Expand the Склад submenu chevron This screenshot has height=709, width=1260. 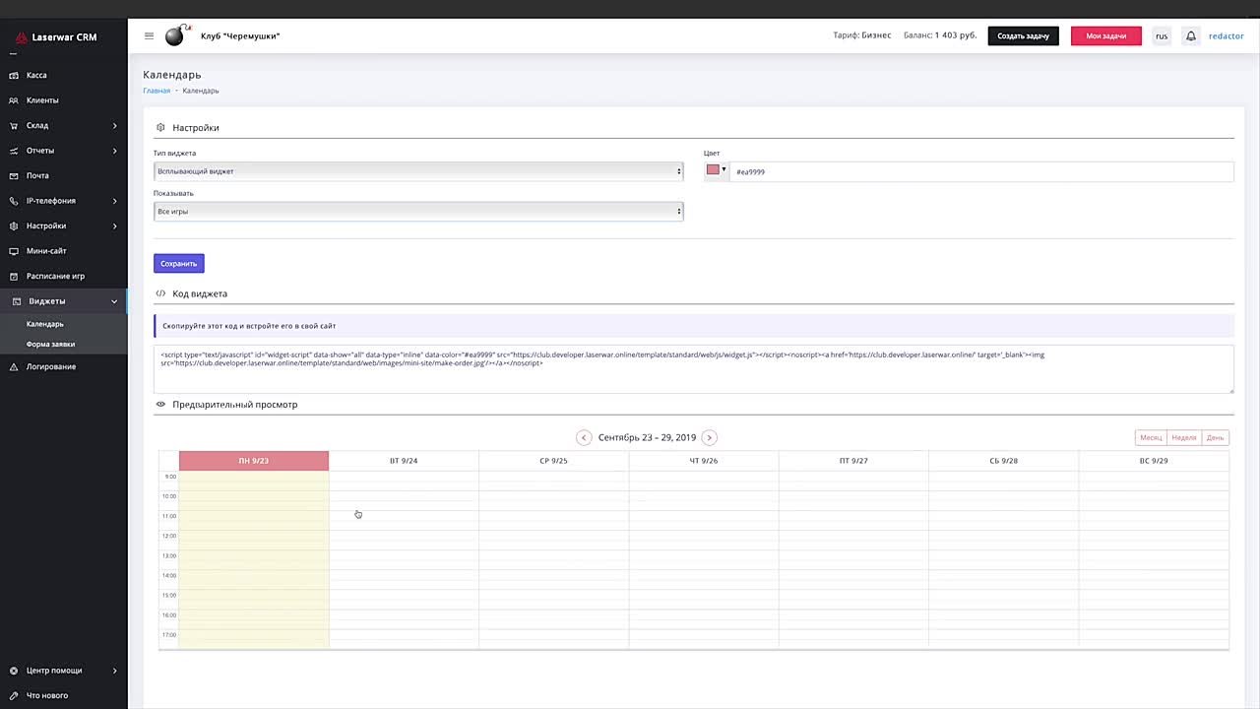point(114,125)
